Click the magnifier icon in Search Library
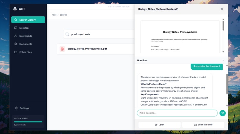Image resolution: width=240 pixels, height=134 pixels. (x=15, y=20)
